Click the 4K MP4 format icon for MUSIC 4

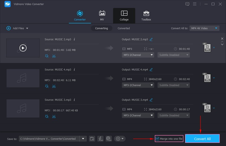207,78
